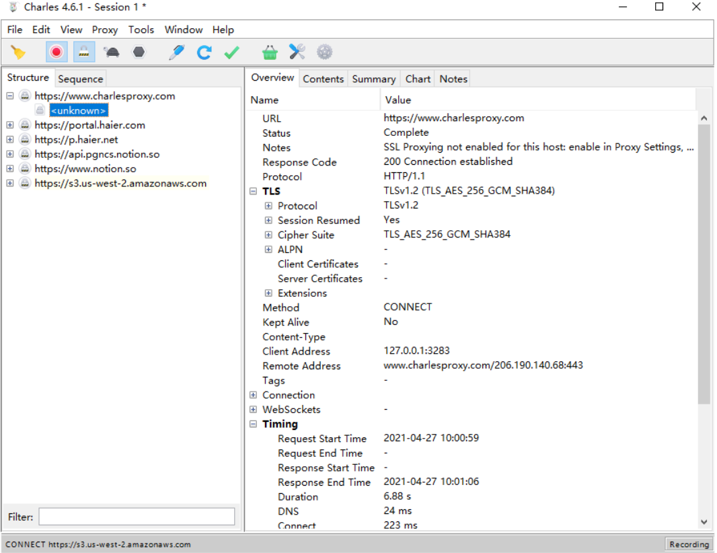The width and height of the screenshot is (717, 553).
Task: Click the Recording status button
Action: (689, 544)
